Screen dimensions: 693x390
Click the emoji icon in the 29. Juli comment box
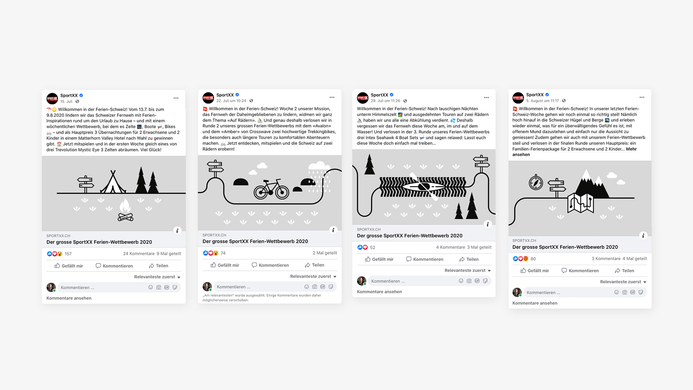461,281
